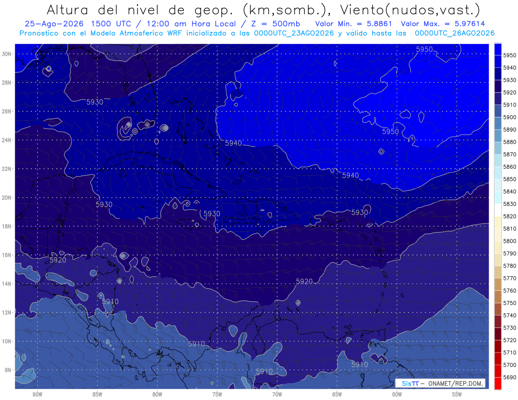This screenshot has width=518, height=400.
Task: Click the 10N latitude axis label
Action: (6, 341)
